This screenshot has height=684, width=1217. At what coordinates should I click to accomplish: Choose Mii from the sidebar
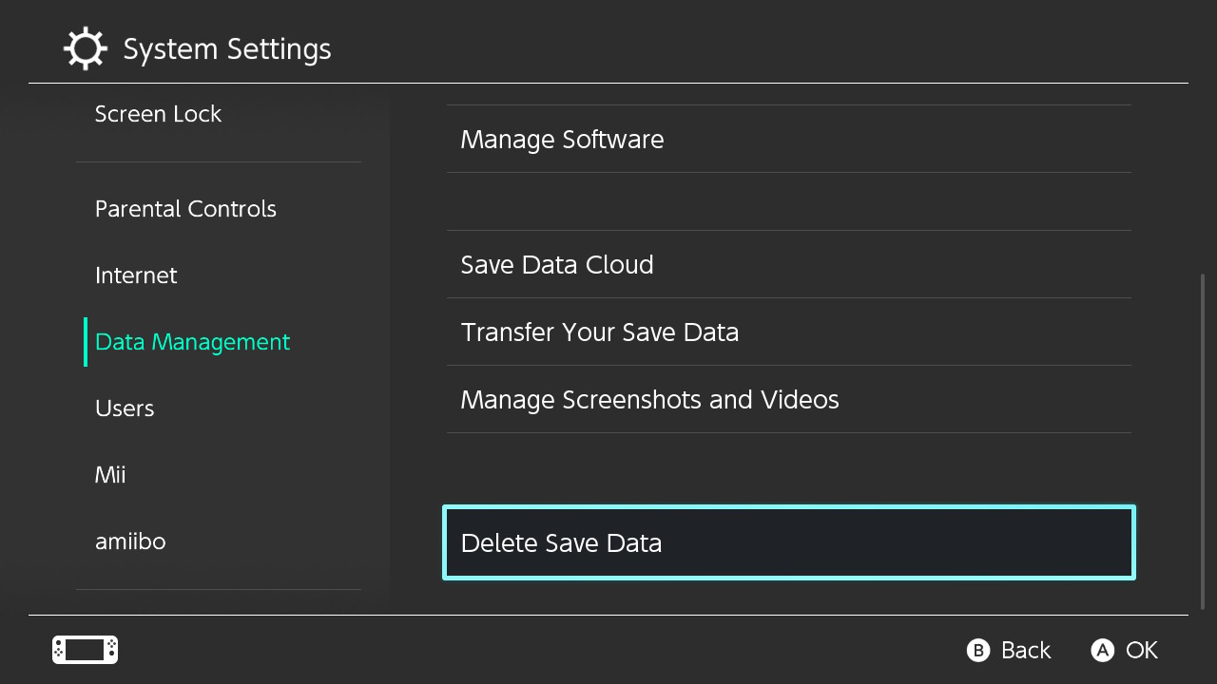tap(110, 475)
